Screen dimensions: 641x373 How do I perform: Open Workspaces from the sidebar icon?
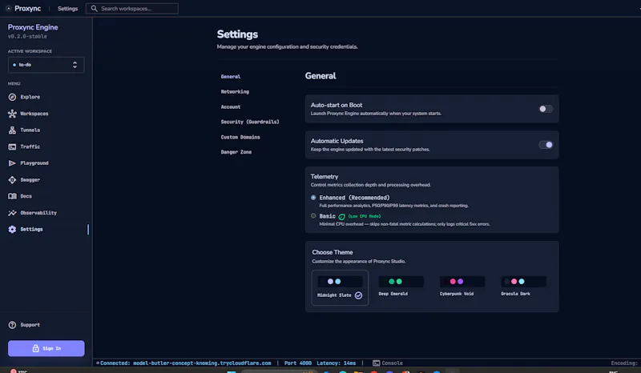[x=12, y=114]
